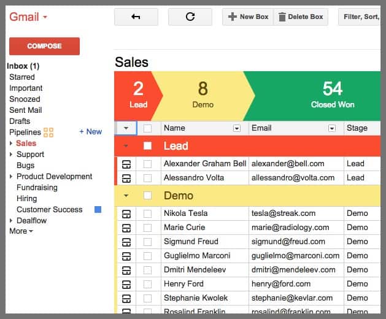Check the Lead group header checkbox
The image size is (386, 319).
point(147,146)
